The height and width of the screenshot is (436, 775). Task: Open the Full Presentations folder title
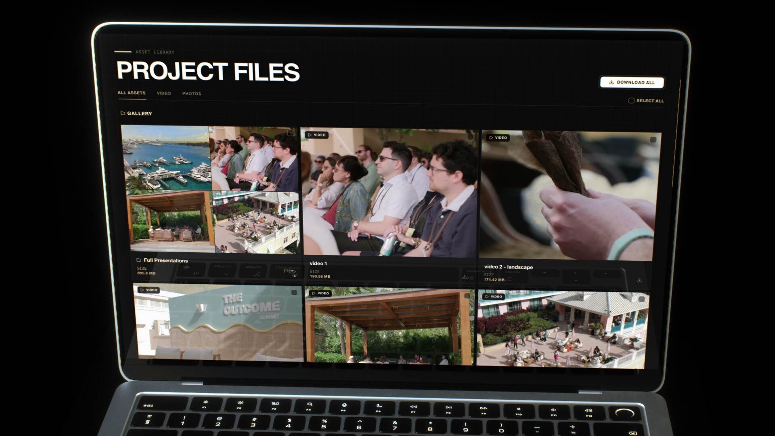click(166, 260)
